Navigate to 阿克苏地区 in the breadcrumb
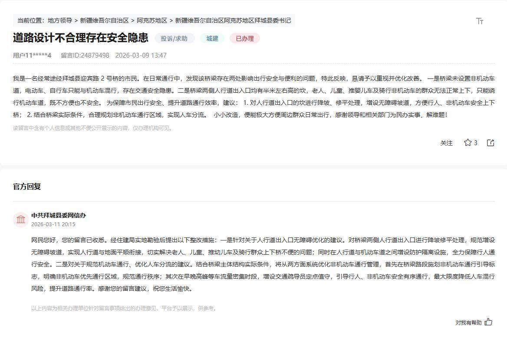 (x=152, y=20)
